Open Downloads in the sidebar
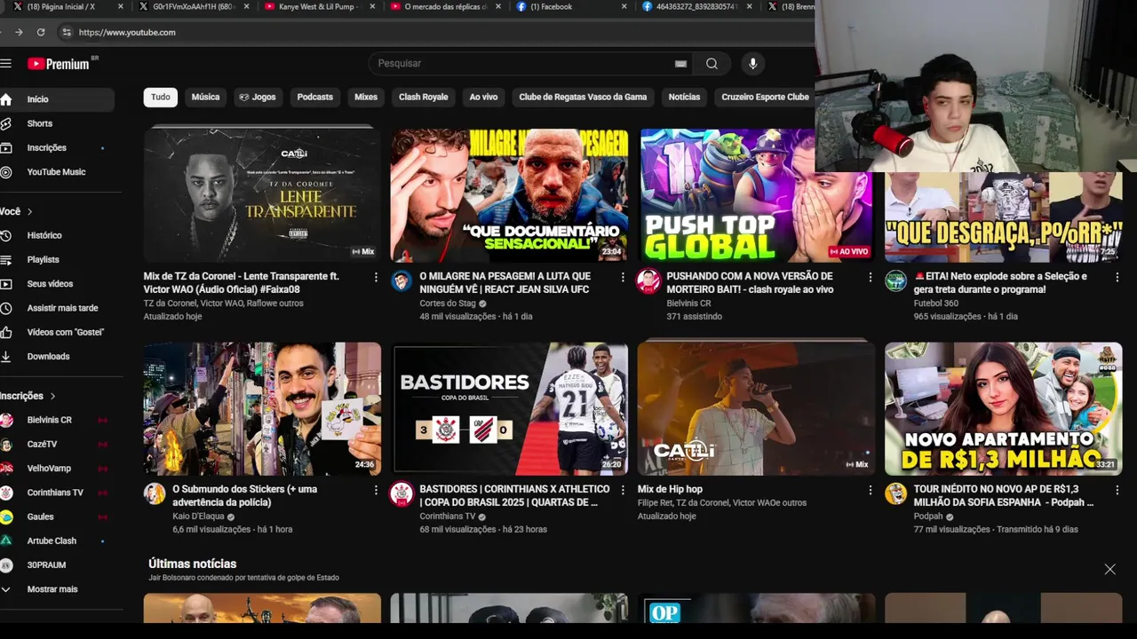This screenshot has height=639, width=1137. (57, 356)
